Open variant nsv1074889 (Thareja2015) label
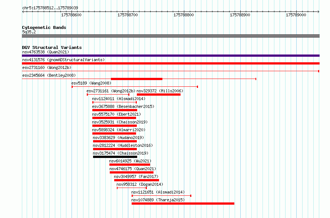Image resolution: width=330 pixels, height=218 pixels. tap(158, 200)
